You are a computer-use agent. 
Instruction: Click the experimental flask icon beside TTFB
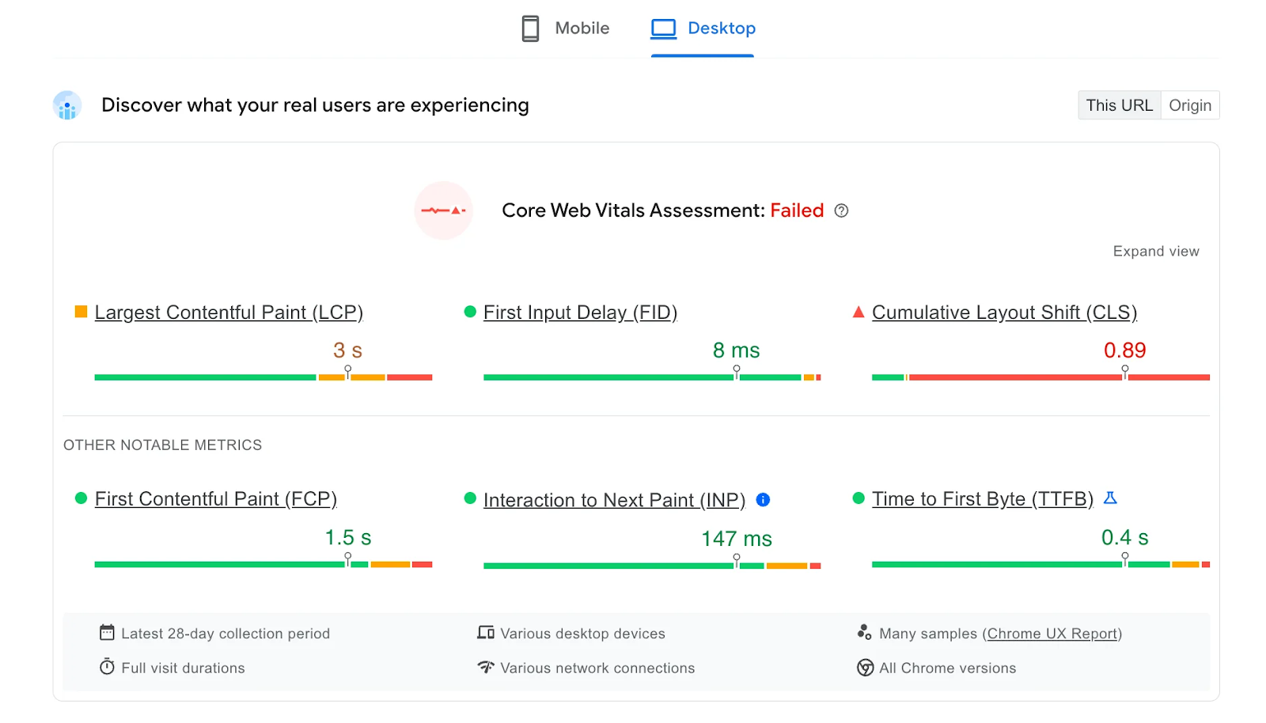[x=1112, y=498]
